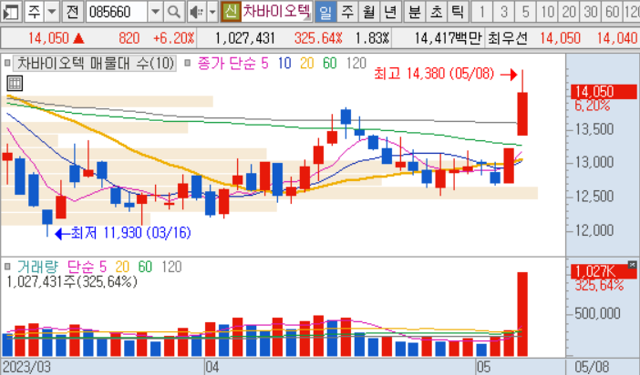Click the volume value 1,027,431 in the quote bar
The width and height of the screenshot is (640, 375).
coord(245,38)
